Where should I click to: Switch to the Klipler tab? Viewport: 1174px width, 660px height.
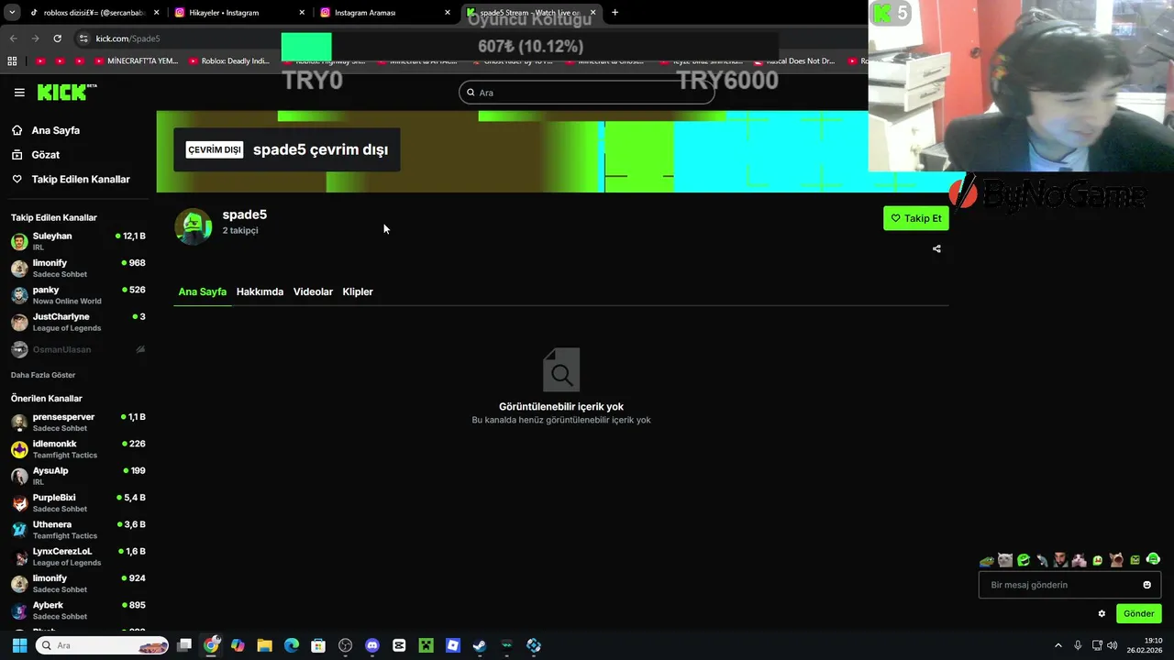[358, 291]
